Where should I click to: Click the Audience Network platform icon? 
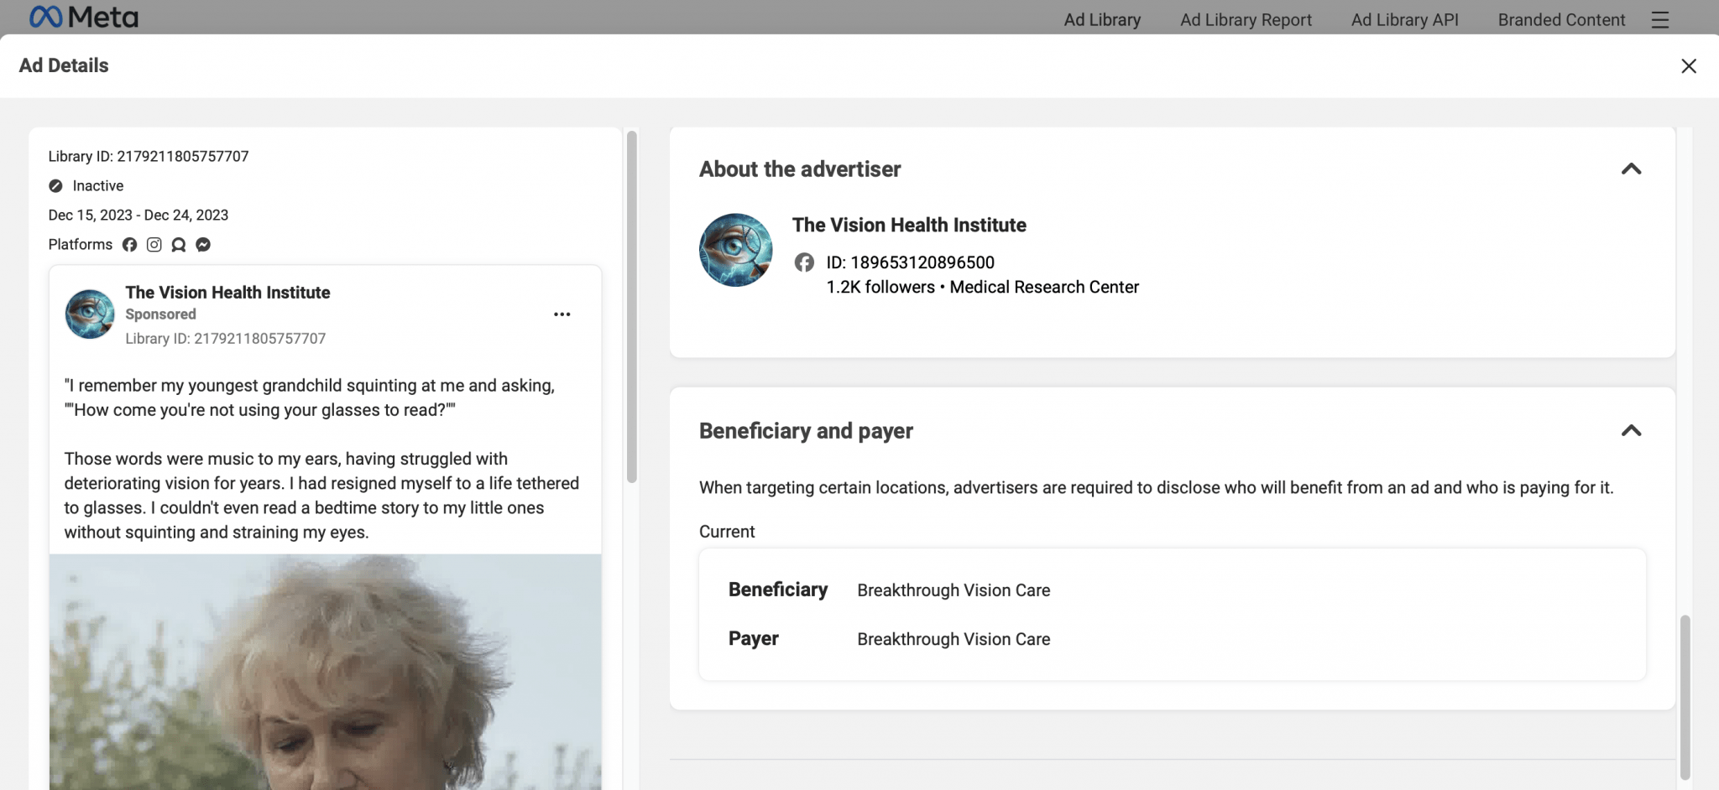click(x=178, y=245)
